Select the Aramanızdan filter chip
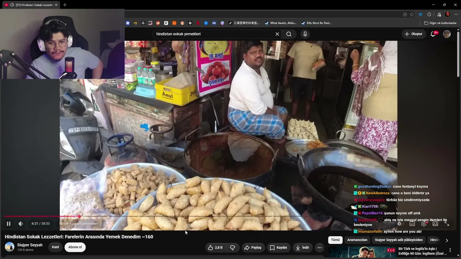The image size is (461, 259). [357, 240]
